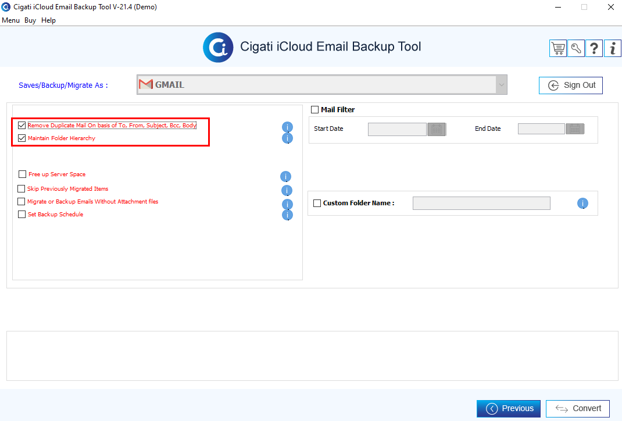Screen dimensions: 622x421
Task: Uncheck Remove Duplicate Mail checkbox
Action: click(x=22, y=126)
